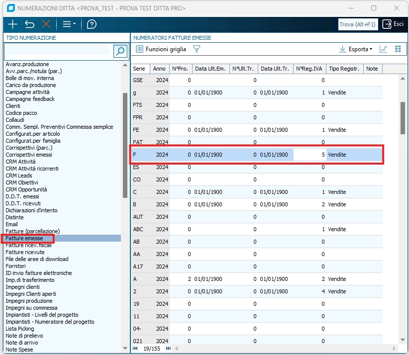Viewport: 409px width, 355px height.
Task: Jump to first record with navigation arrow
Action: point(134,349)
